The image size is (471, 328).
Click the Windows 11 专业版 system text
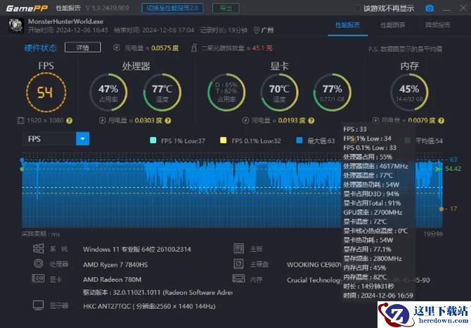137,249
